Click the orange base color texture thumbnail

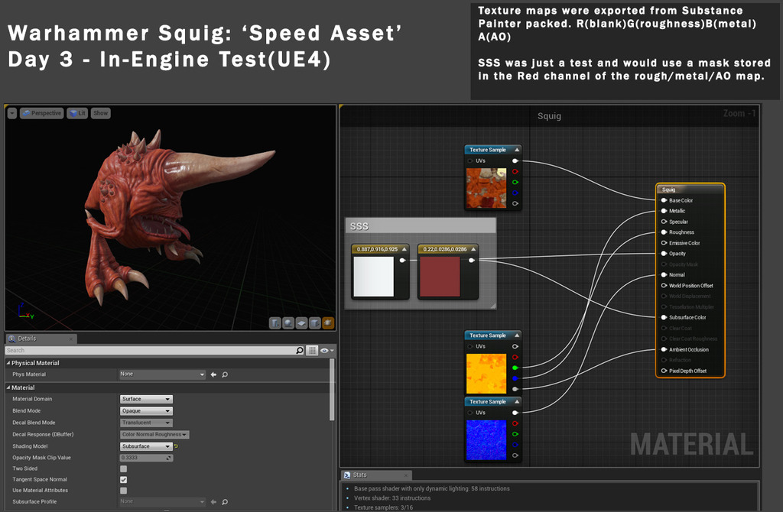[486, 188]
